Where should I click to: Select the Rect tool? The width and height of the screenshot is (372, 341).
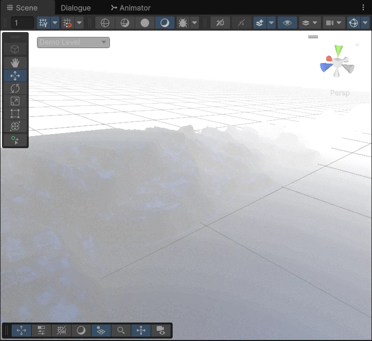pos(15,114)
